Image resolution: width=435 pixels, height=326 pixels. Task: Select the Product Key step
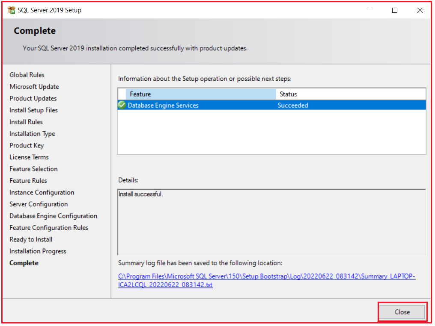[27, 146]
